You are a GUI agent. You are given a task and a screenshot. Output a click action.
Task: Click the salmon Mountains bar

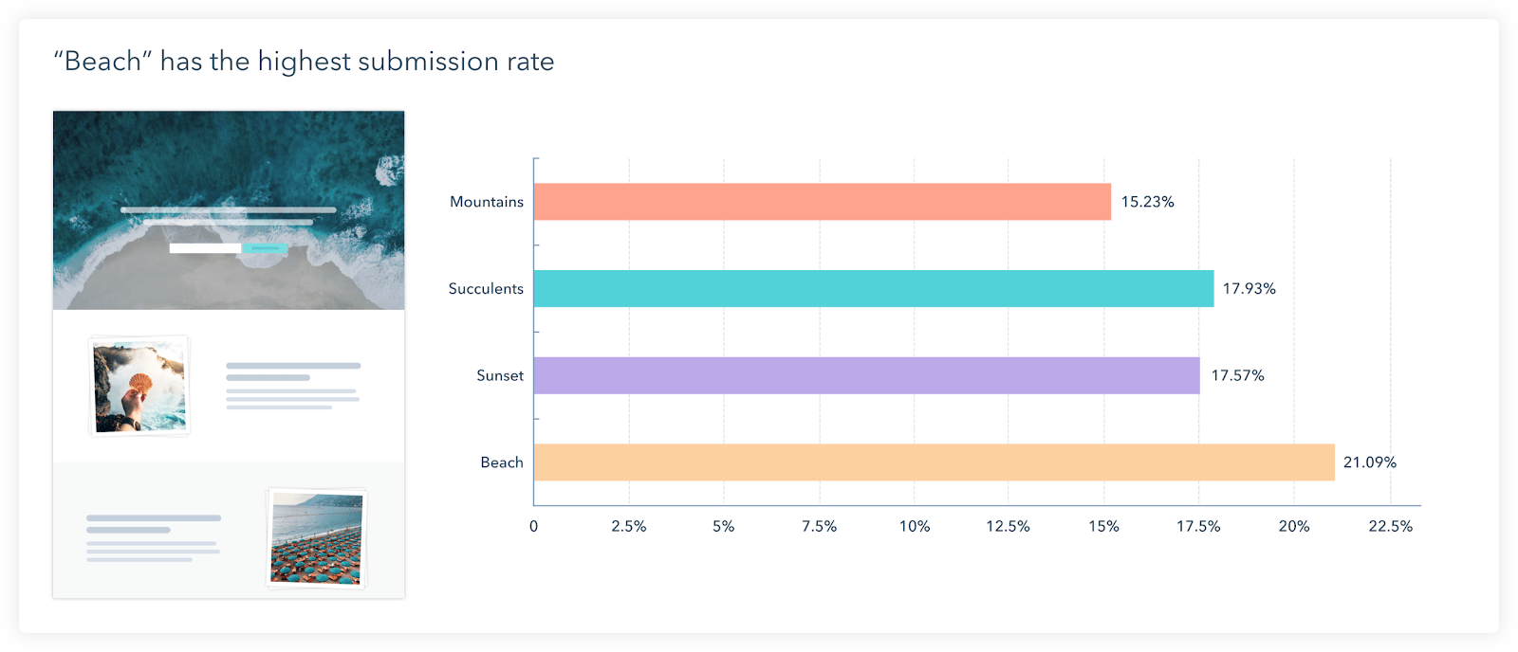pos(822,202)
